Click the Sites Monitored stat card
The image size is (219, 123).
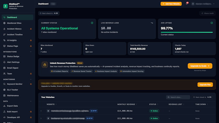coord(60,49)
